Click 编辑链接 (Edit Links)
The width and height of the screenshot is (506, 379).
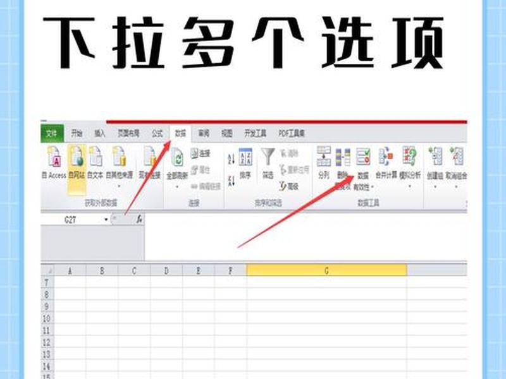206,186
